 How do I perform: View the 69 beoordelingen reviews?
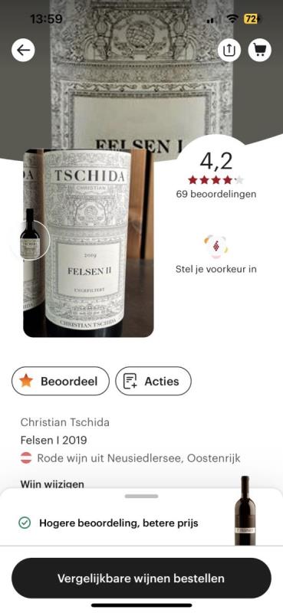click(216, 194)
